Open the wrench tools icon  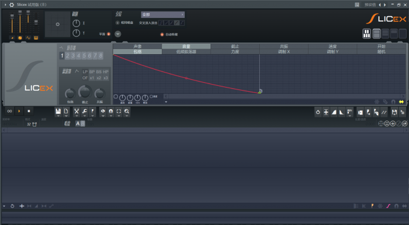coord(85,112)
